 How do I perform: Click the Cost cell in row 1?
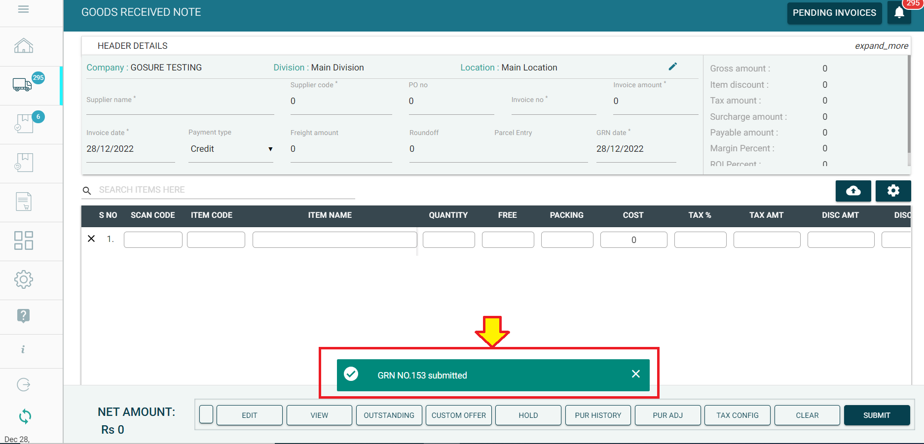[x=634, y=239]
